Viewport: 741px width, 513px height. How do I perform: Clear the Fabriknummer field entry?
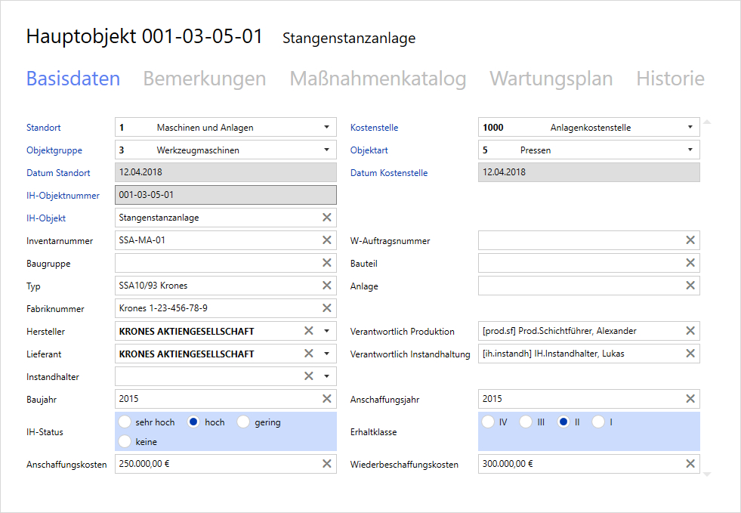click(327, 308)
